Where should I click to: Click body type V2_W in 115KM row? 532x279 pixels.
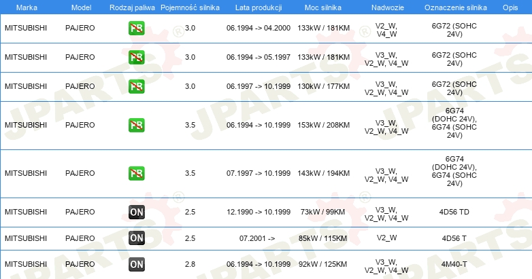(386, 238)
